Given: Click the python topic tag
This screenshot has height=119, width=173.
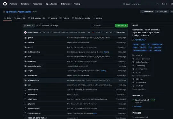Looking at the screenshot, I should [136, 44].
